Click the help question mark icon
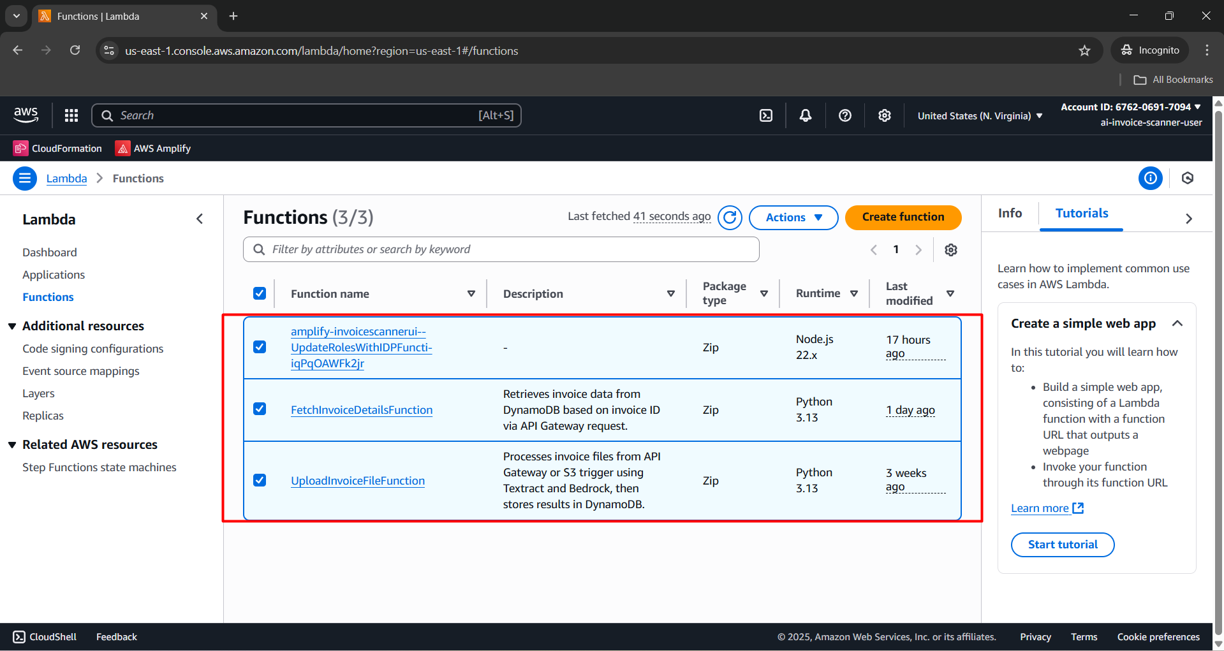 coord(845,115)
